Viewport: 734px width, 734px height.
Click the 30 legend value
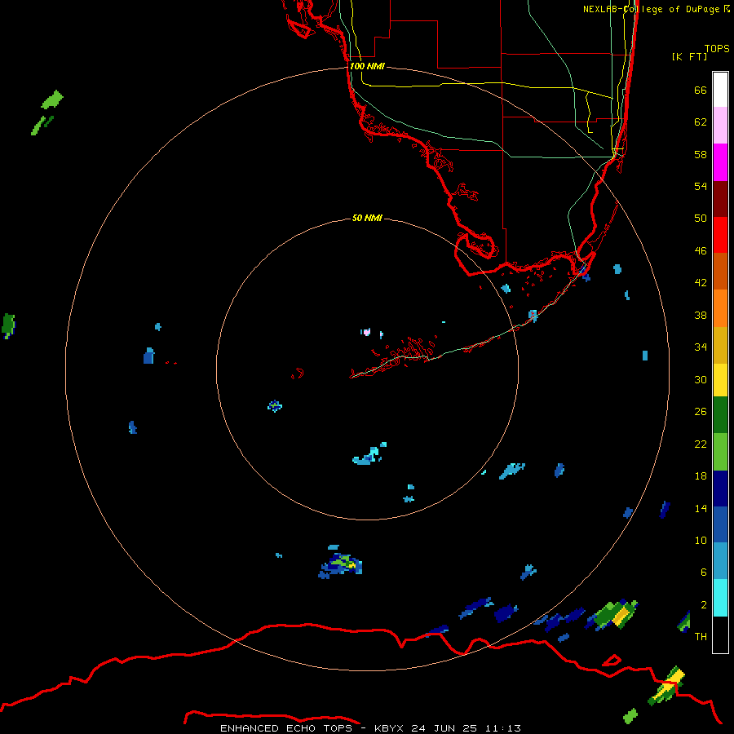click(701, 379)
